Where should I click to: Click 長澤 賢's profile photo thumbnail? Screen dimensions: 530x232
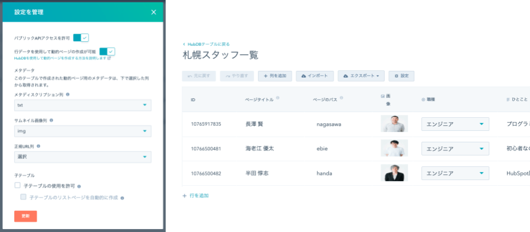[394, 124]
